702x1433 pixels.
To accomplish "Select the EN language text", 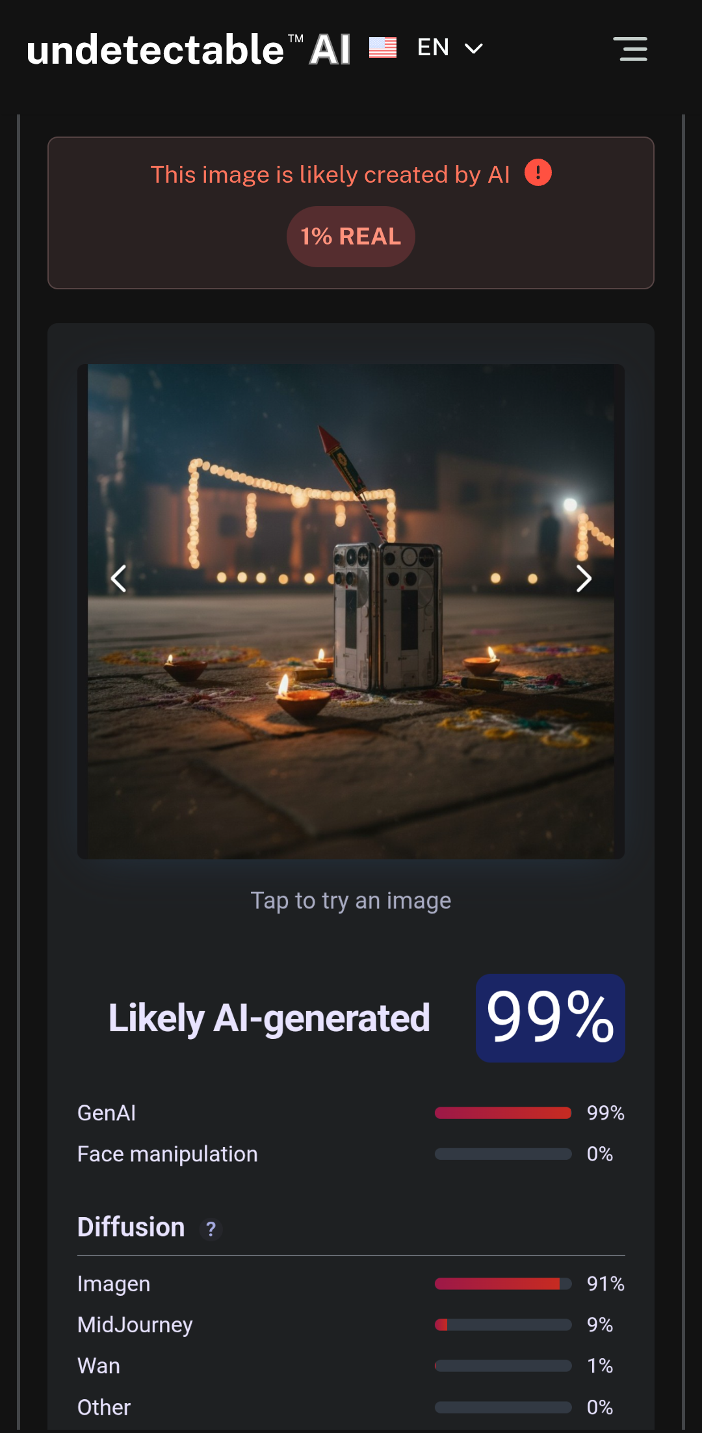I will (x=433, y=47).
